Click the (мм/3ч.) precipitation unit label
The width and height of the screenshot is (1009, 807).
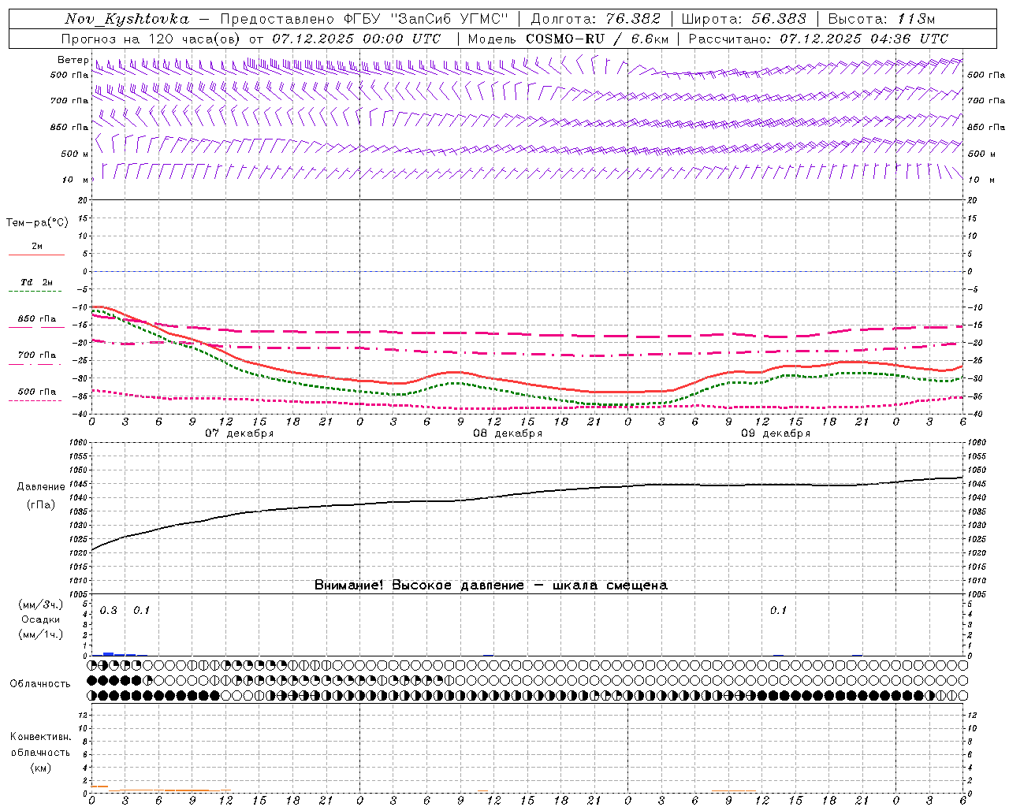41,604
